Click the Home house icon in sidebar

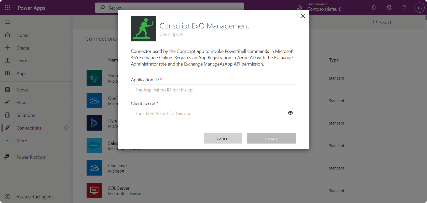[8, 35]
